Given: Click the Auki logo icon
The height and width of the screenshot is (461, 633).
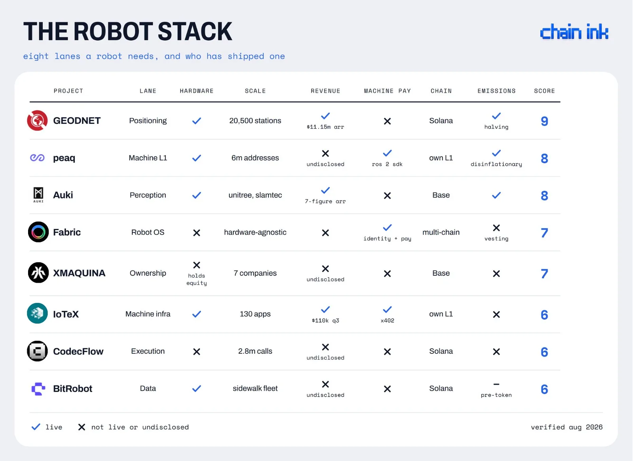Looking at the screenshot, I should pos(38,195).
